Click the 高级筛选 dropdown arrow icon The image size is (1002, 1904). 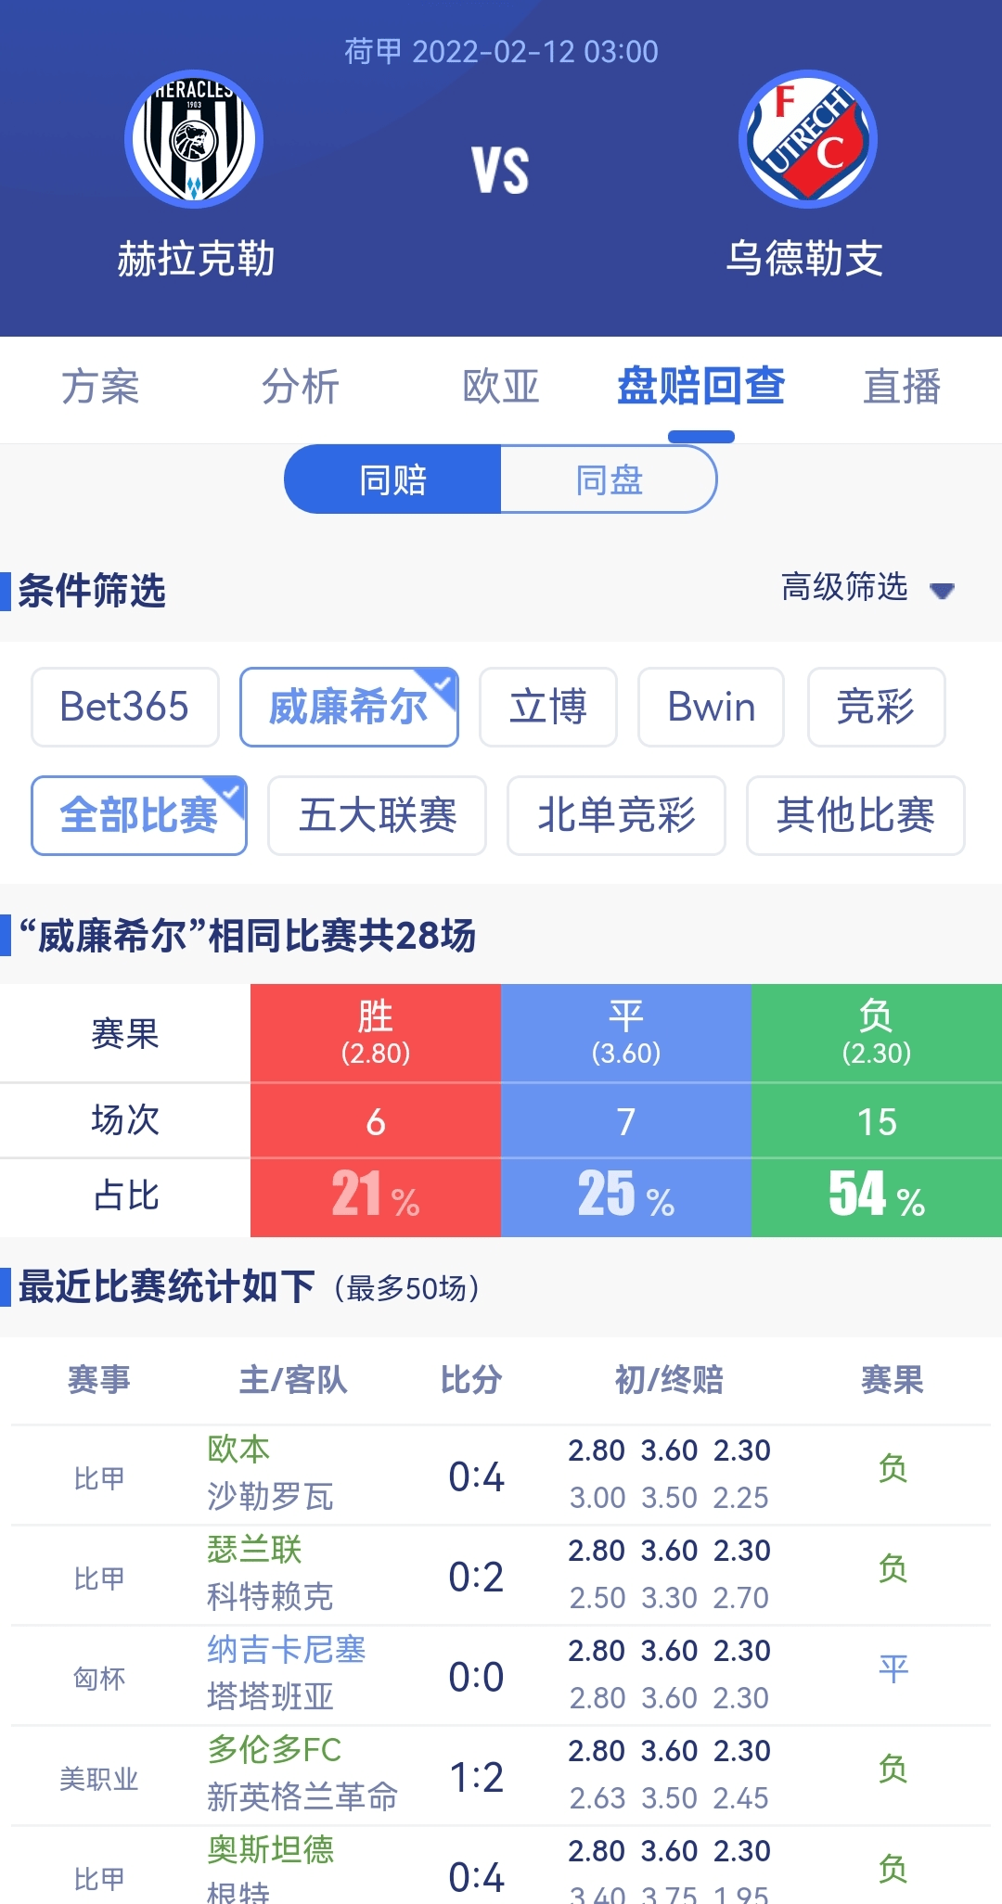coord(942,591)
